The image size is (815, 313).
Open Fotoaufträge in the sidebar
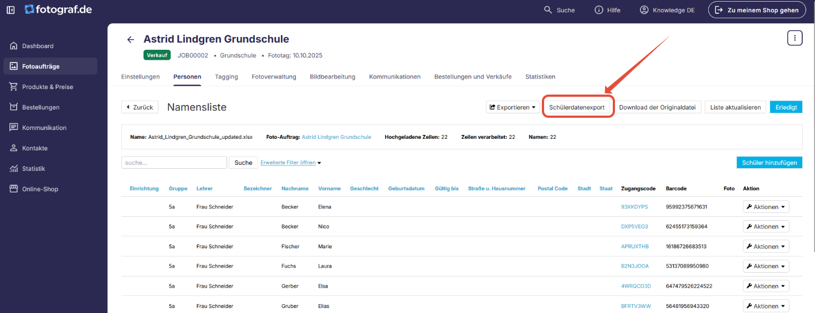[x=50, y=66]
